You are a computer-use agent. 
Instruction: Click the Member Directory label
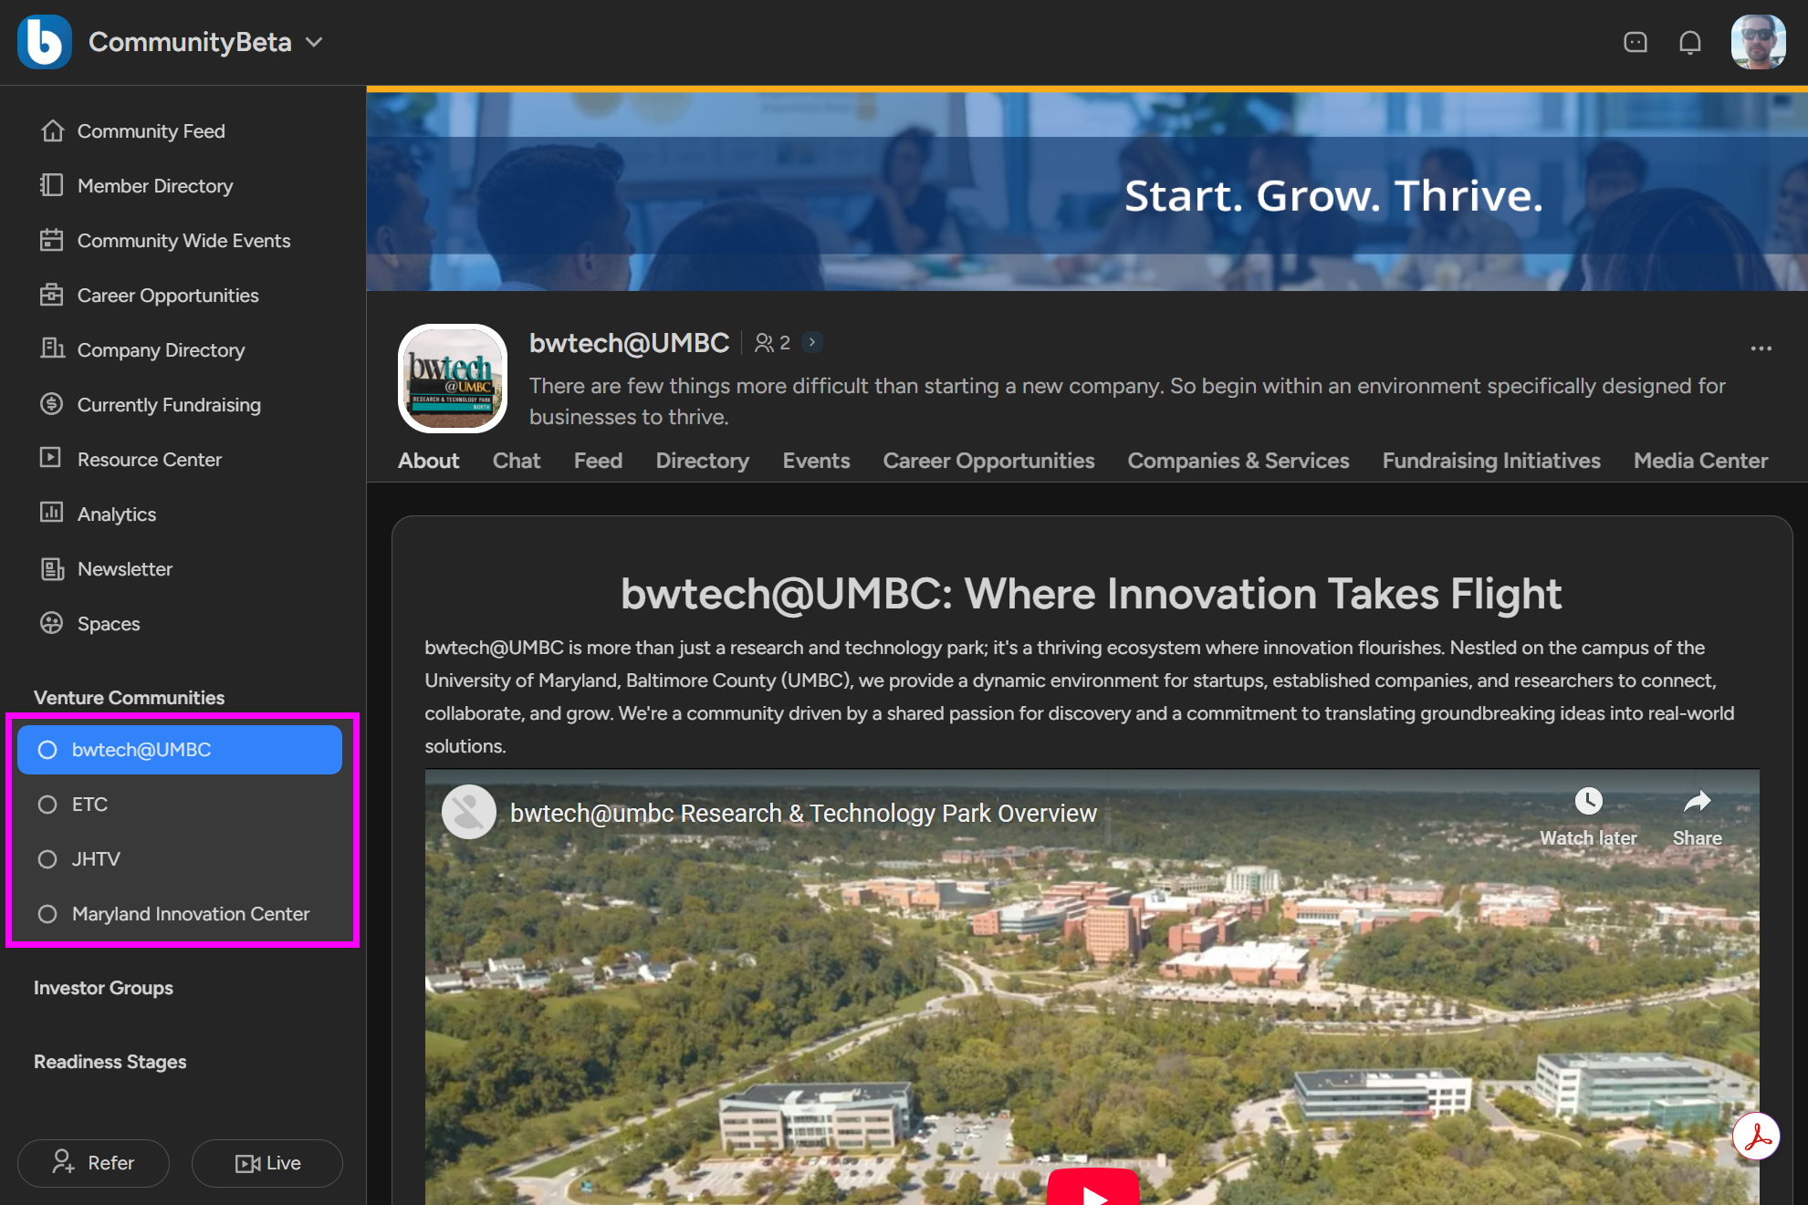(x=155, y=186)
